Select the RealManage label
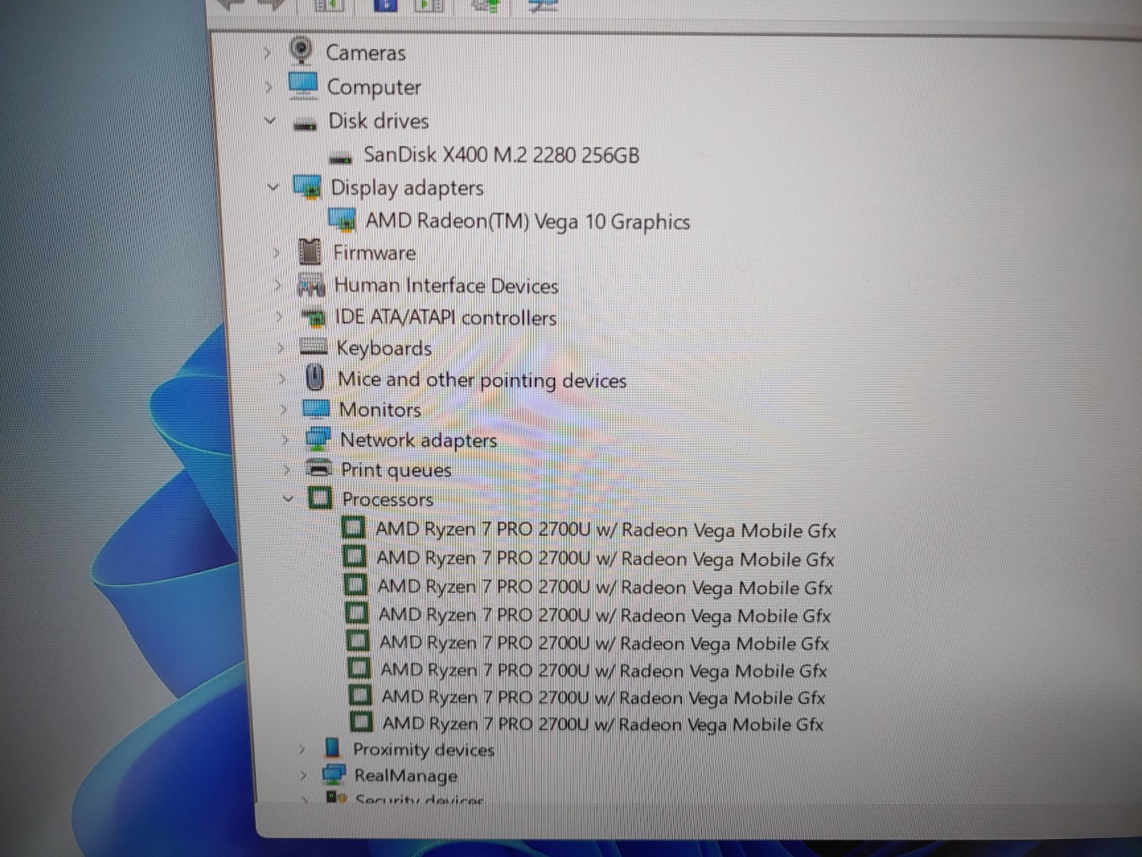Image resolution: width=1142 pixels, height=857 pixels. tap(406, 776)
